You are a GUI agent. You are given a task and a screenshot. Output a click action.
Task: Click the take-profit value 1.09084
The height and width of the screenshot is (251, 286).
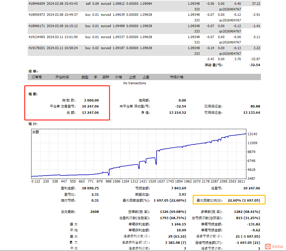click(x=146, y=4)
